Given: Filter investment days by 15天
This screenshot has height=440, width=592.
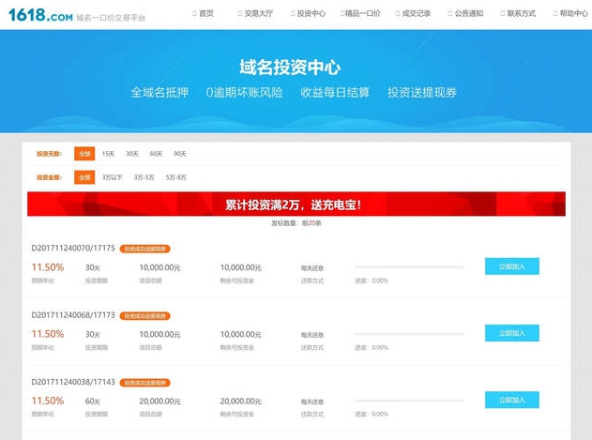Looking at the screenshot, I should tap(108, 154).
